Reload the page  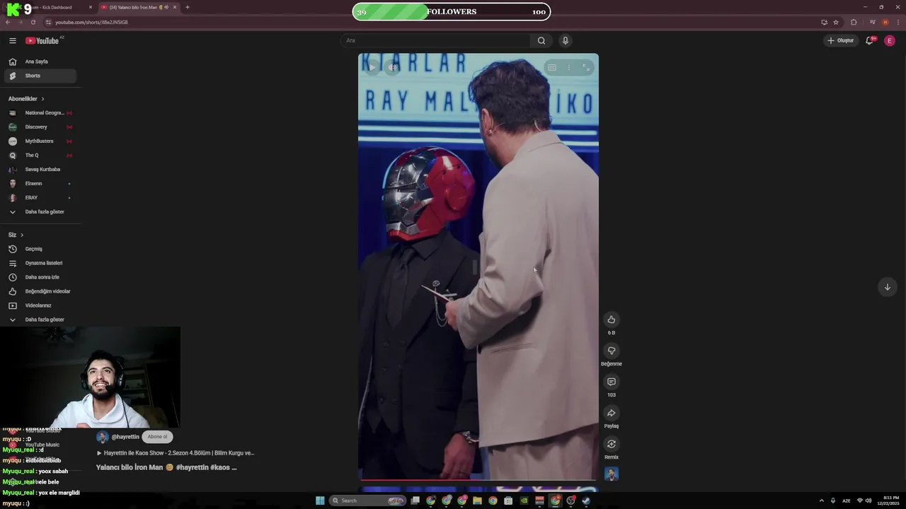point(33,22)
